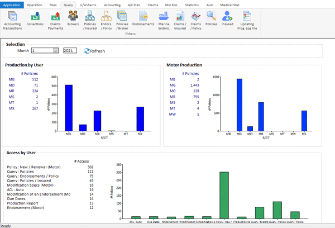Select the Application tab
Image resolution: width=335 pixels, height=228 pixels.
click(x=12, y=4)
